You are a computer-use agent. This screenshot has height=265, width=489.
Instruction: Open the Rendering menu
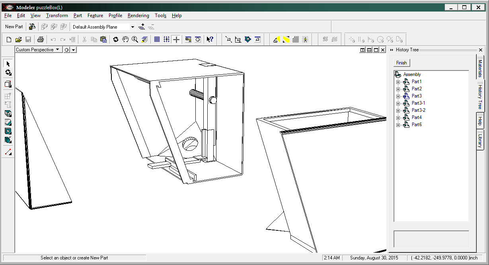[x=138, y=16]
